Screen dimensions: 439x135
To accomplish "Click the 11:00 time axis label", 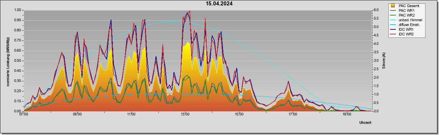I will (131, 114).
